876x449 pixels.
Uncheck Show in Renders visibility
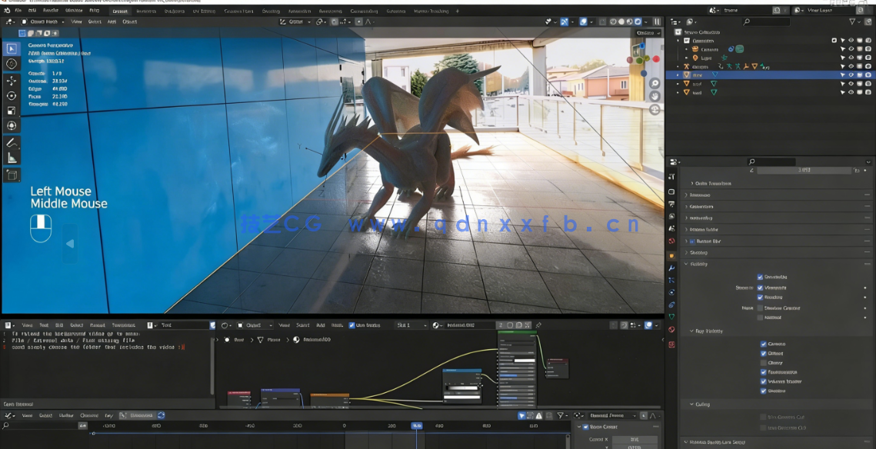pyautogui.click(x=759, y=298)
